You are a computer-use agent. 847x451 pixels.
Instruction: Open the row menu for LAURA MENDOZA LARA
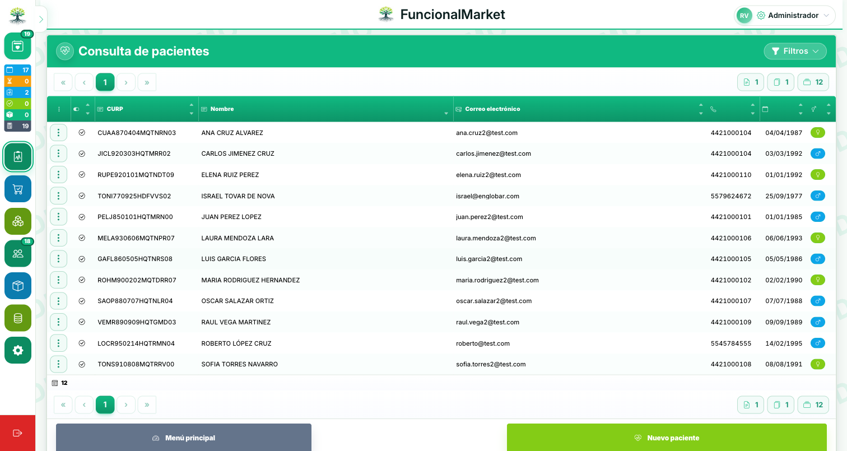[x=58, y=238]
